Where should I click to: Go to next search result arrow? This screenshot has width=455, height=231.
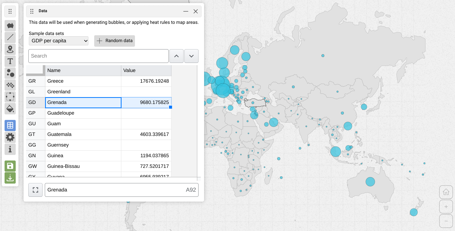tap(191, 56)
